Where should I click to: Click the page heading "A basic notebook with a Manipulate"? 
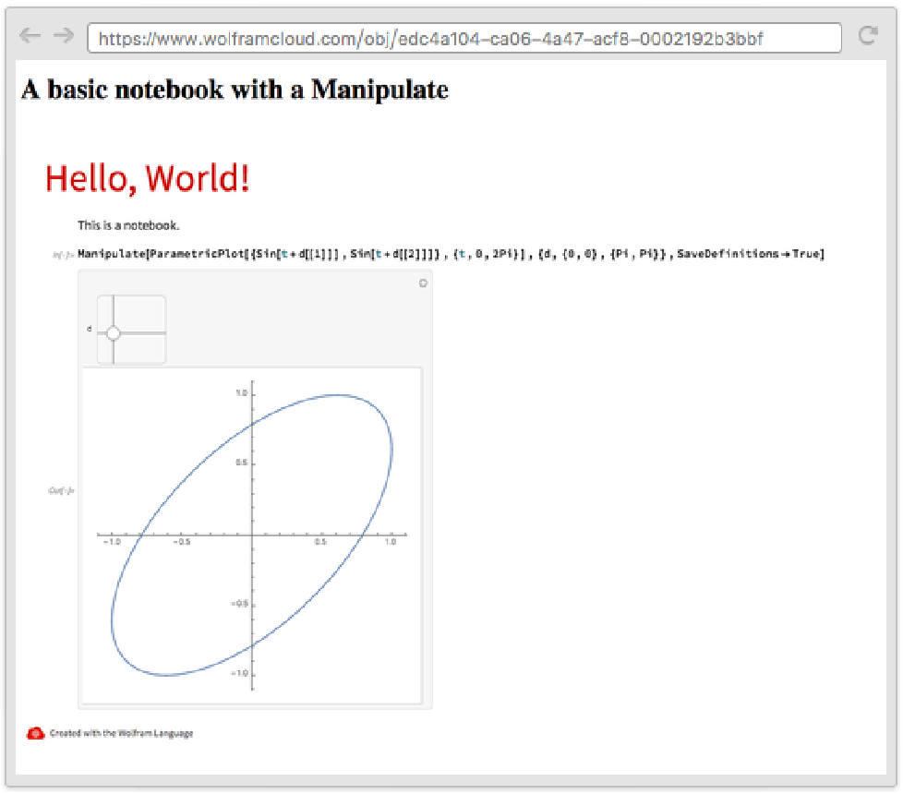click(235, 90)
